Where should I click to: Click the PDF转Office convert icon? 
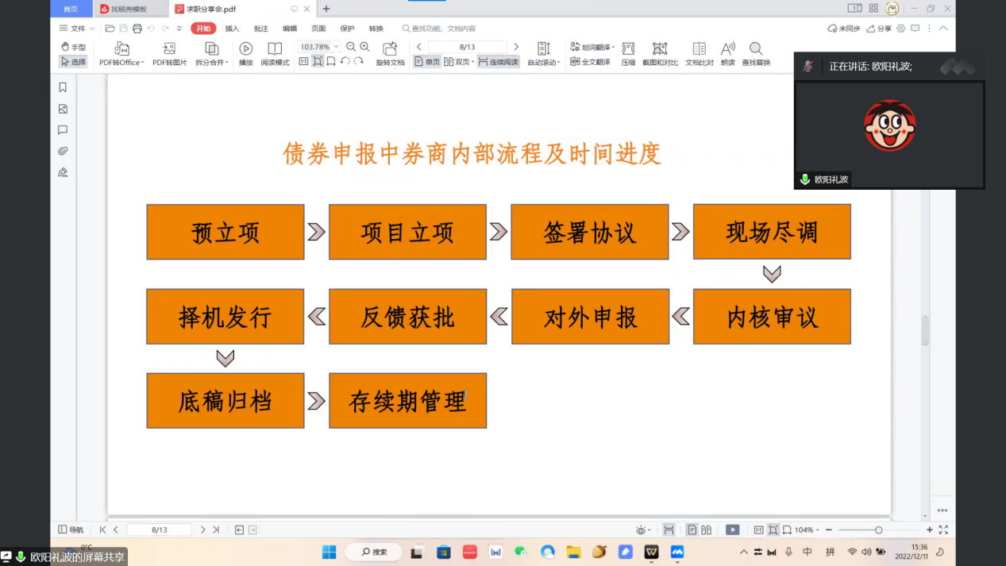(121, 49)
